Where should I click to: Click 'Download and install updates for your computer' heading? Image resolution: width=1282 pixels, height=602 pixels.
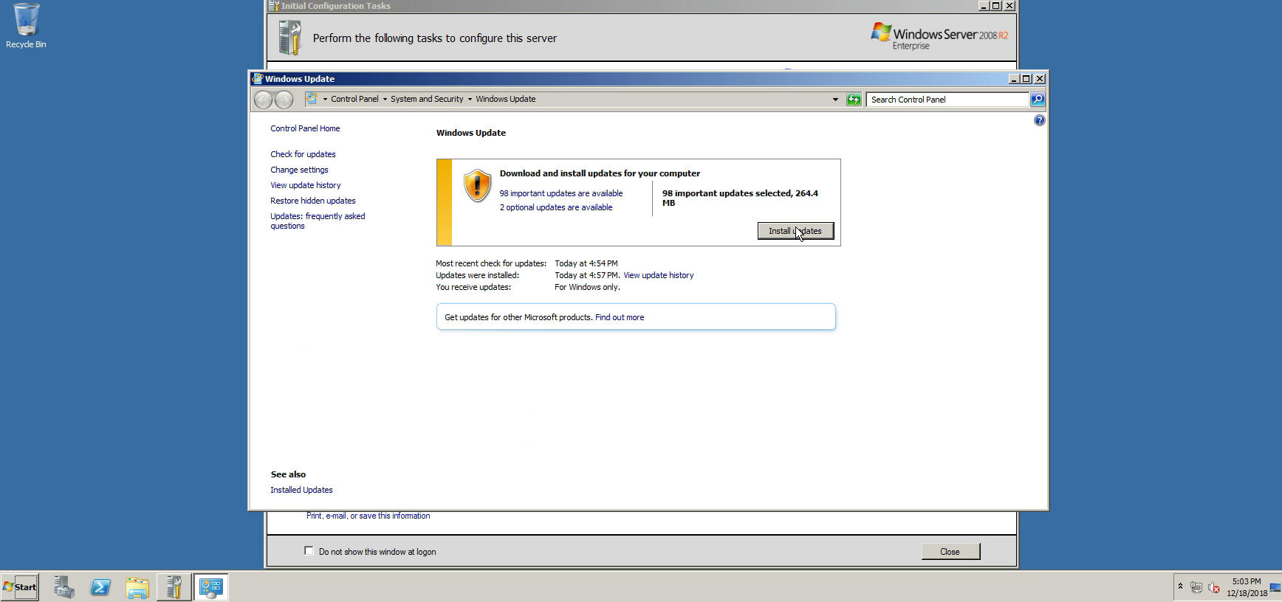tap(600, 173)
